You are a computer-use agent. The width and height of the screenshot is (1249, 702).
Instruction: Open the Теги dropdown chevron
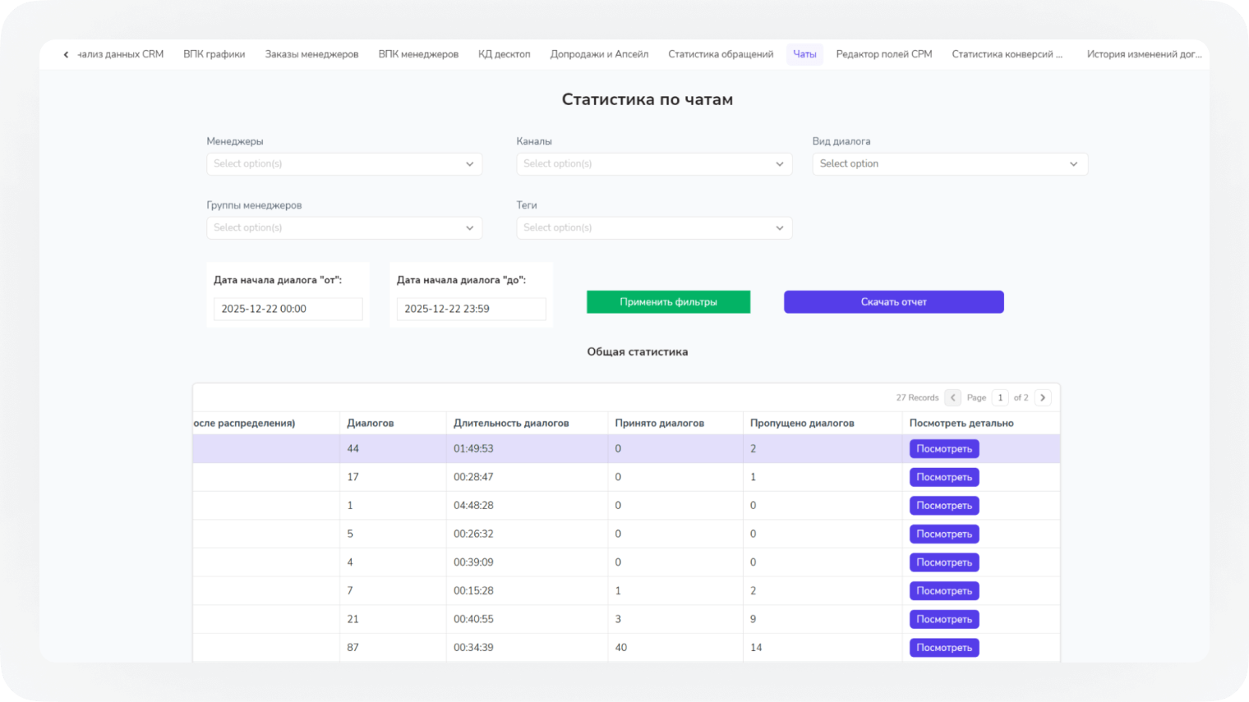(780, 227)
